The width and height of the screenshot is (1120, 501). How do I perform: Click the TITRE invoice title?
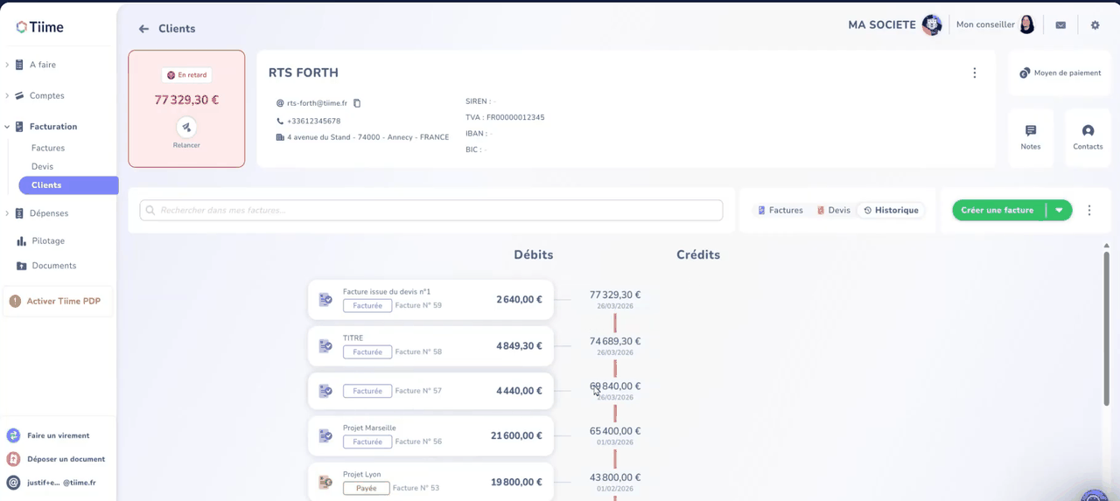click(x=353, y=338)
